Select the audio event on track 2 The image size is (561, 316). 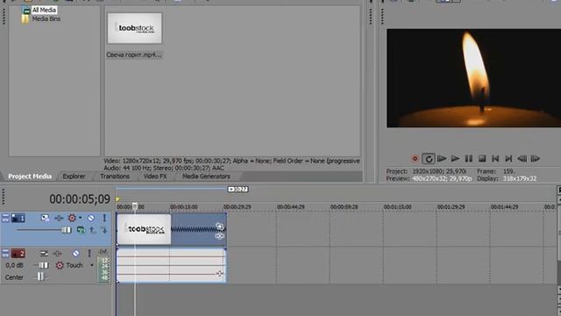[171, 265]
